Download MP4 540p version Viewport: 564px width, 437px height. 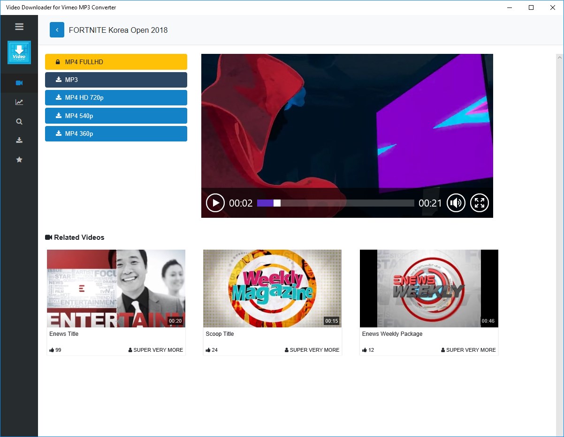point(116,116)
